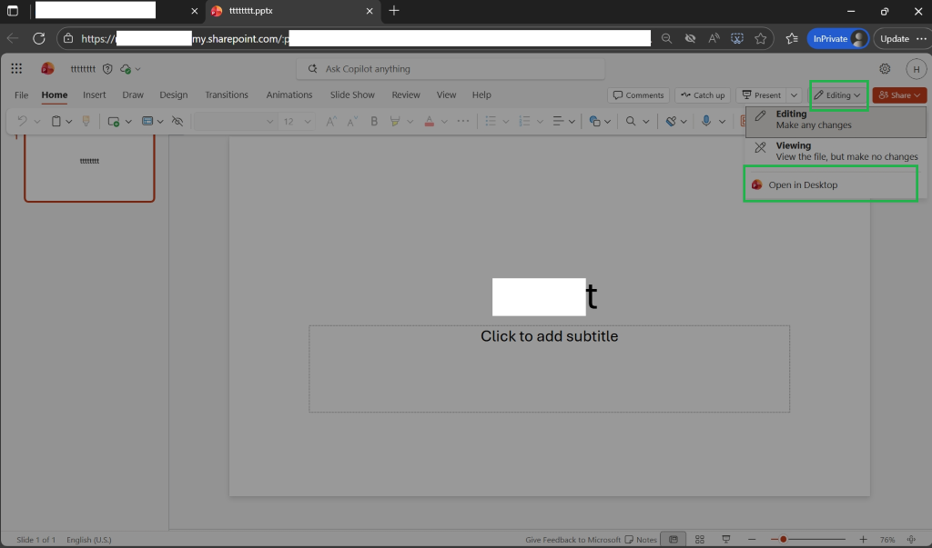Image resolution: width=932 pixels, height=548 pixels.
Task: Open the Settings gear icon
Action: click(x=885, y=69)
